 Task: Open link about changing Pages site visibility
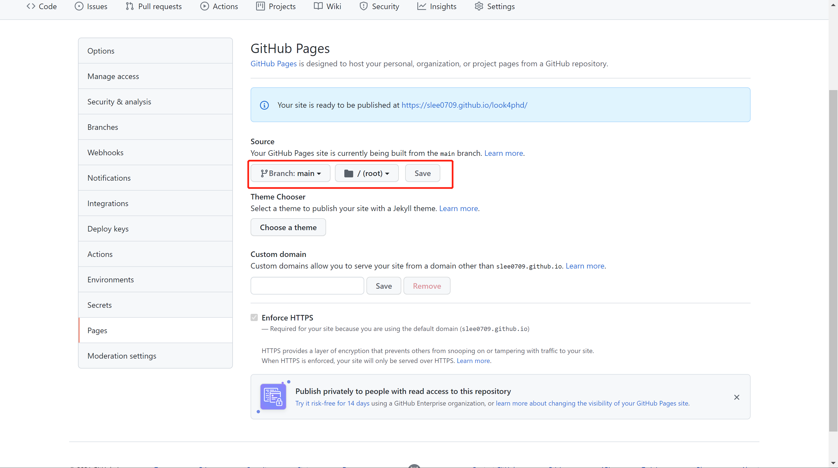pyautogui.click(x=592, y=403)
